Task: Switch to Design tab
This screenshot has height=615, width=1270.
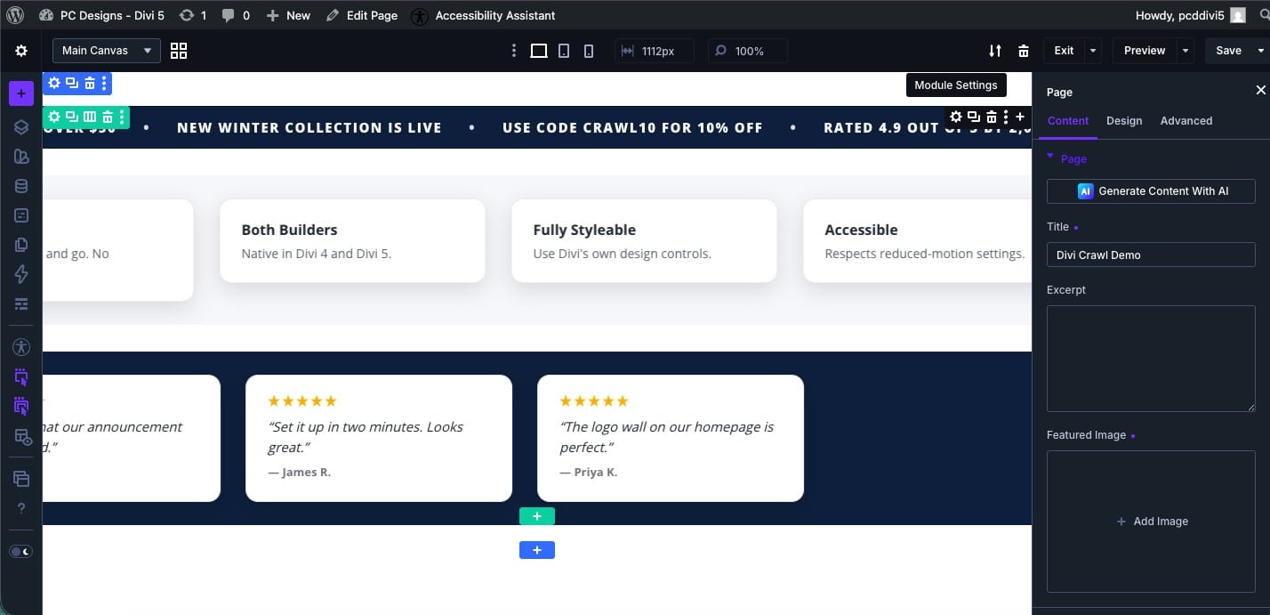Action: click(x=1124, y=121)
